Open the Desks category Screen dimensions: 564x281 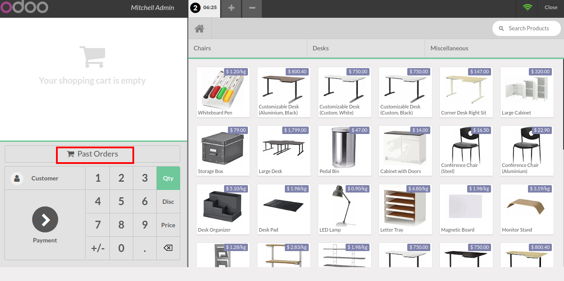coord(366,48)
